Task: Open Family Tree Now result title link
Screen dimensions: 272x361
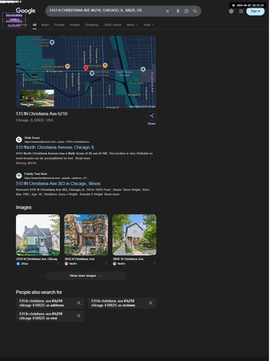Action: pyautogui.click(x=58, y=183)
